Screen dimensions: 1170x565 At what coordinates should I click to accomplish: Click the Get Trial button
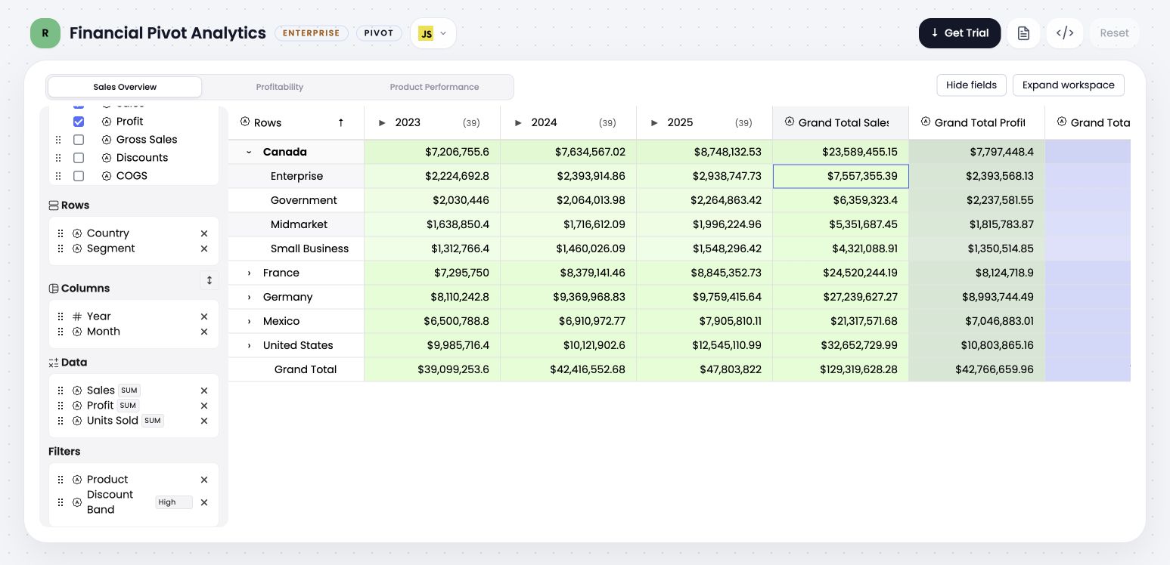(x=960, y=33)
